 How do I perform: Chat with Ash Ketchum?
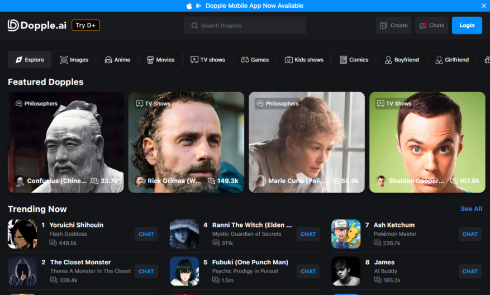[470, 234]
